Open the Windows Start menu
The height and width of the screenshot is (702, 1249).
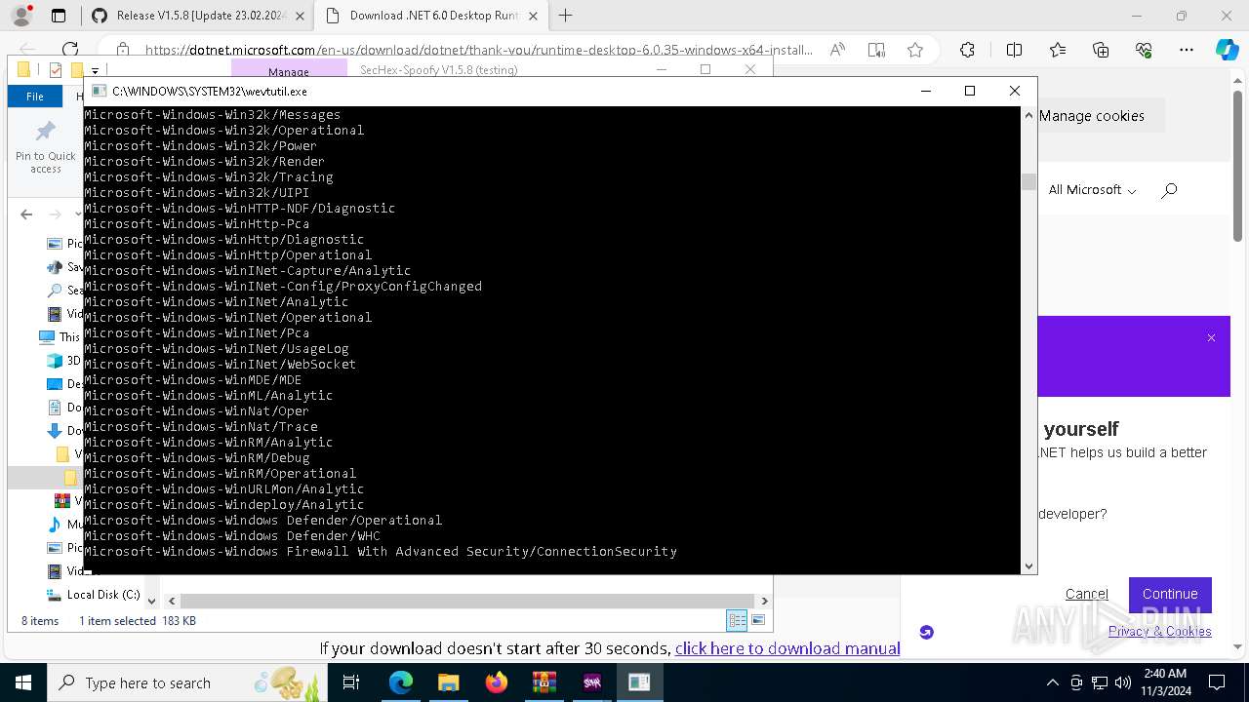22,682
